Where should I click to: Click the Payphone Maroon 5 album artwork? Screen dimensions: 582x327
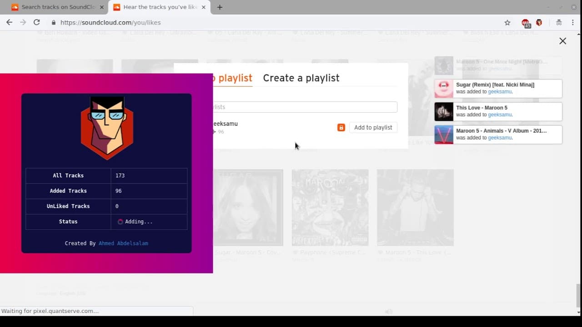[x=330, y=208]
